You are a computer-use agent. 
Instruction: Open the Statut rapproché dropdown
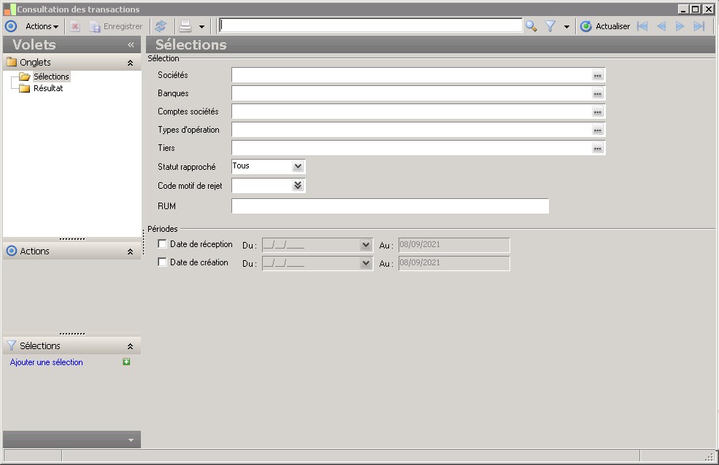click(297, 166)
